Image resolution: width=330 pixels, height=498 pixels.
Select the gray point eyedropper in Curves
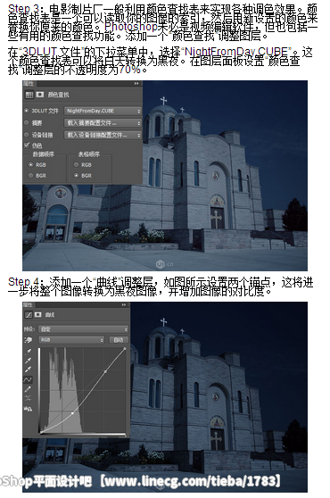point(29,361)
